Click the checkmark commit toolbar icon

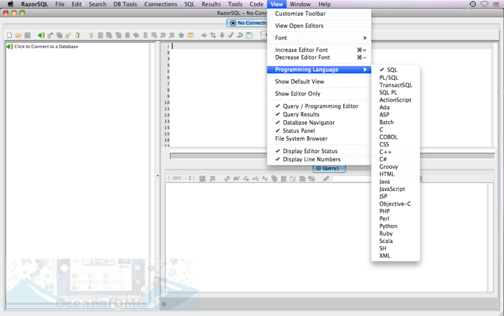coord(231,35)
